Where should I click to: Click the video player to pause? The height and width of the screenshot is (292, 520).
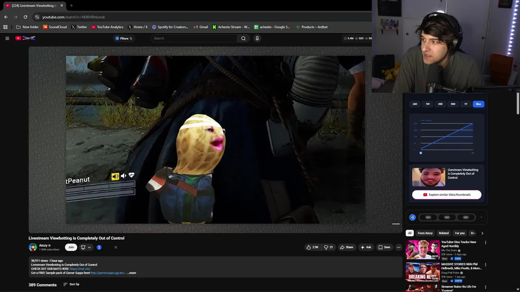point(215,140)
